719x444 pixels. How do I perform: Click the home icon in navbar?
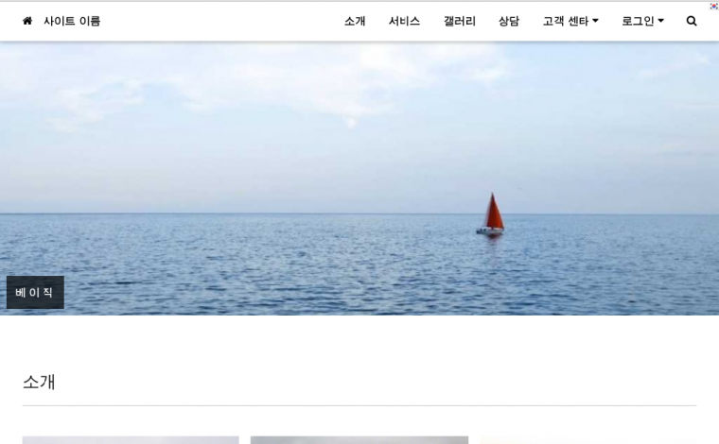pos(27,21)
